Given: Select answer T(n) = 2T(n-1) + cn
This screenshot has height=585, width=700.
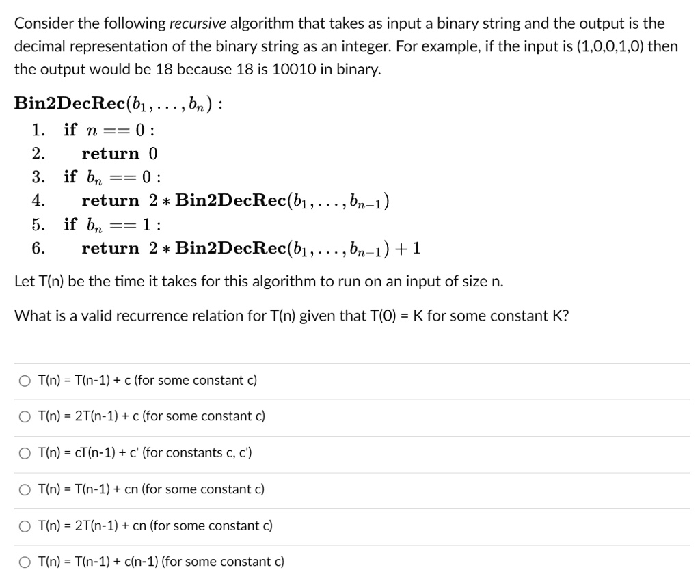Looking at the screenshot, I should pyautogui.click(x=25, y=526).
